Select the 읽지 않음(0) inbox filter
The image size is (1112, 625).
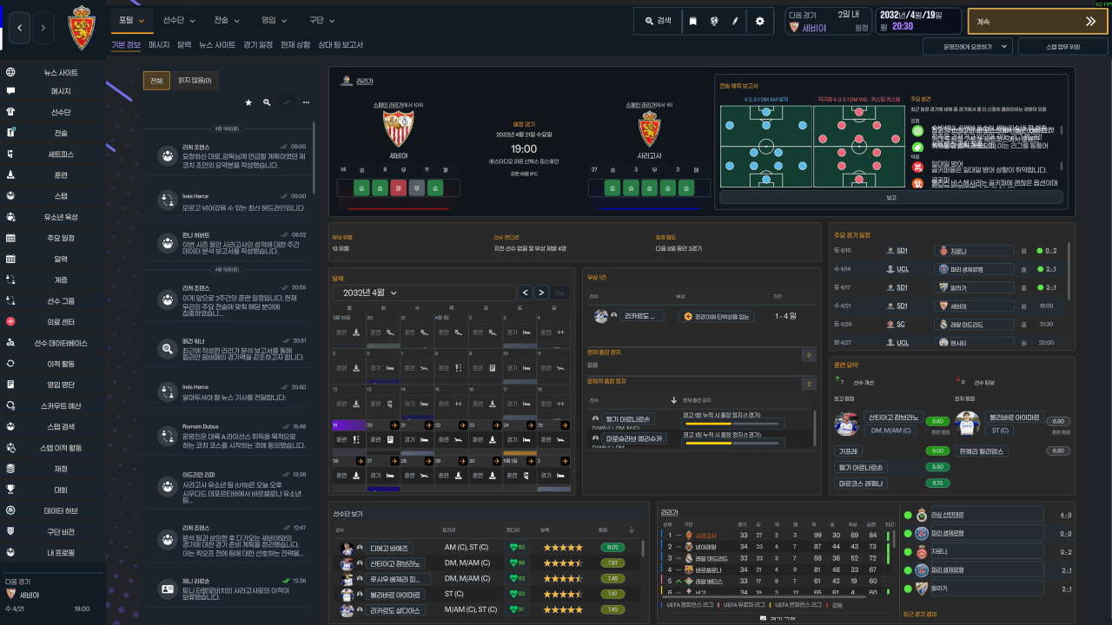[195, 81]
